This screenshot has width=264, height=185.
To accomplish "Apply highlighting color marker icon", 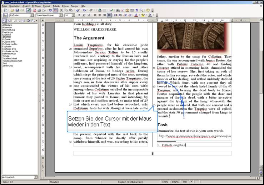I will [143, 15].
